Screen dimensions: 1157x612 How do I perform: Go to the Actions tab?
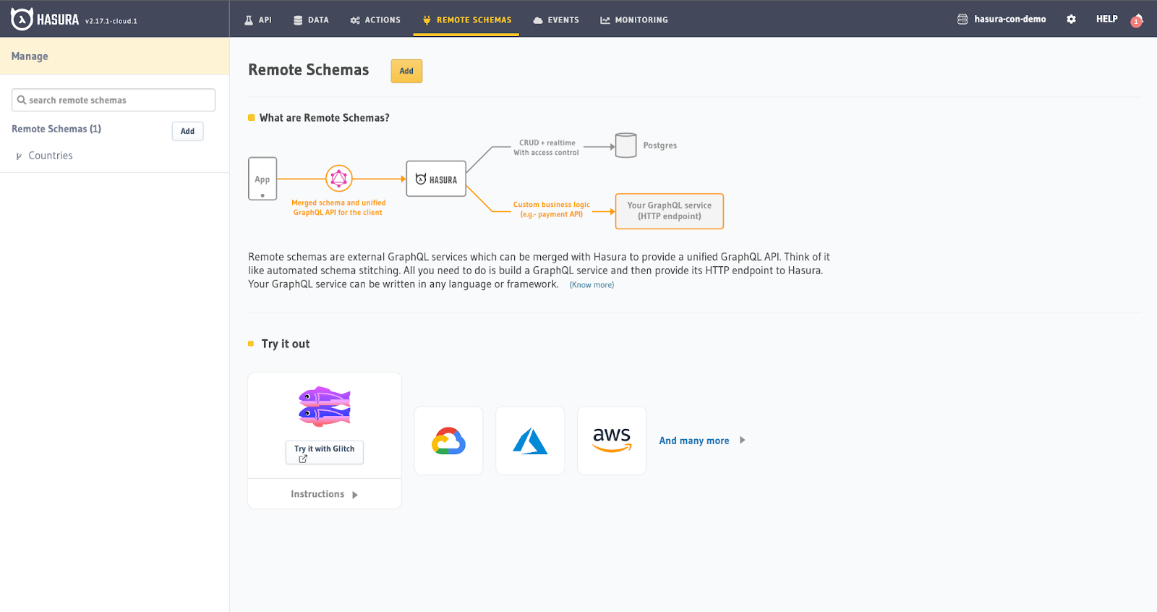coord(375,20)
